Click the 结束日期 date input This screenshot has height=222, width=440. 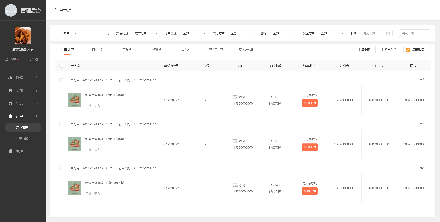pos(415,33)
